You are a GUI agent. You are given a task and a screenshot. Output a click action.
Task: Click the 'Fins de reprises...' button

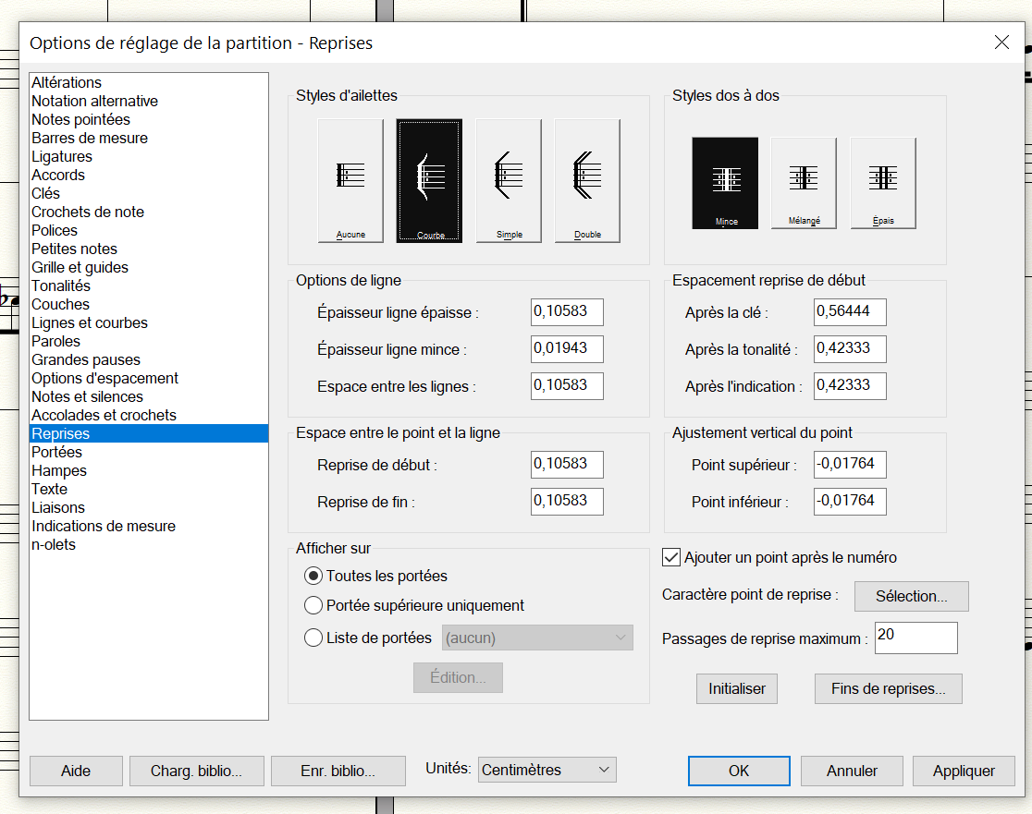coord(888,688)
